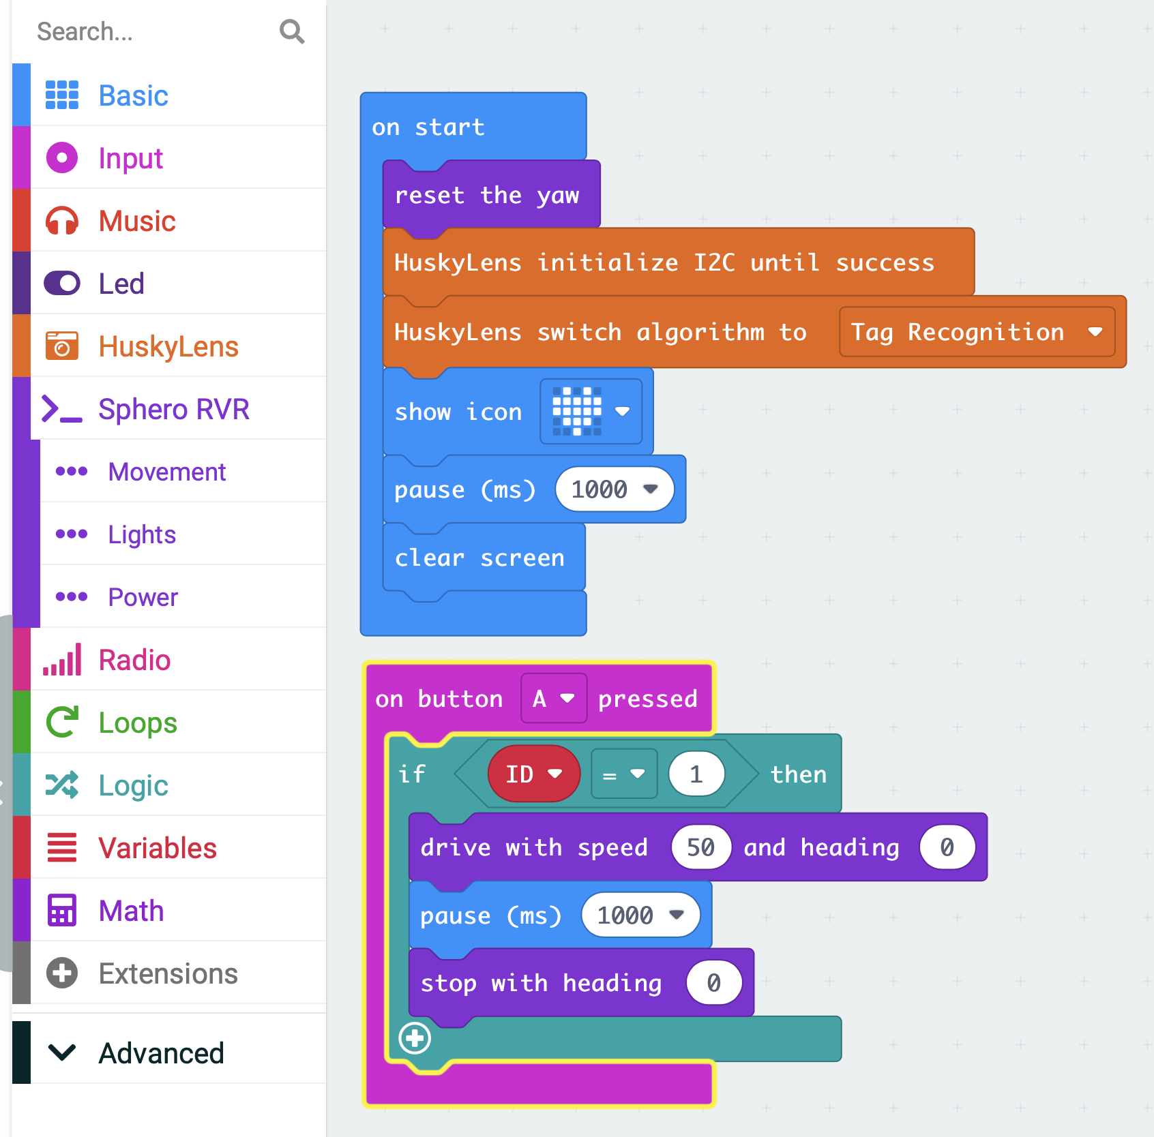The image size is (1154, 1137).
Task: Edit the comparison value 1
Action: point(696,774)
